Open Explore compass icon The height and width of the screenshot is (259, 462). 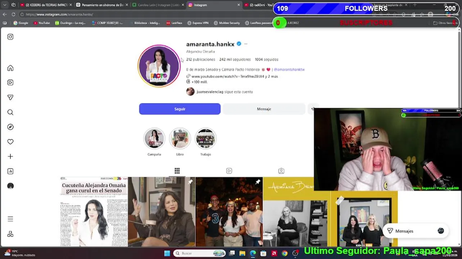10,127
